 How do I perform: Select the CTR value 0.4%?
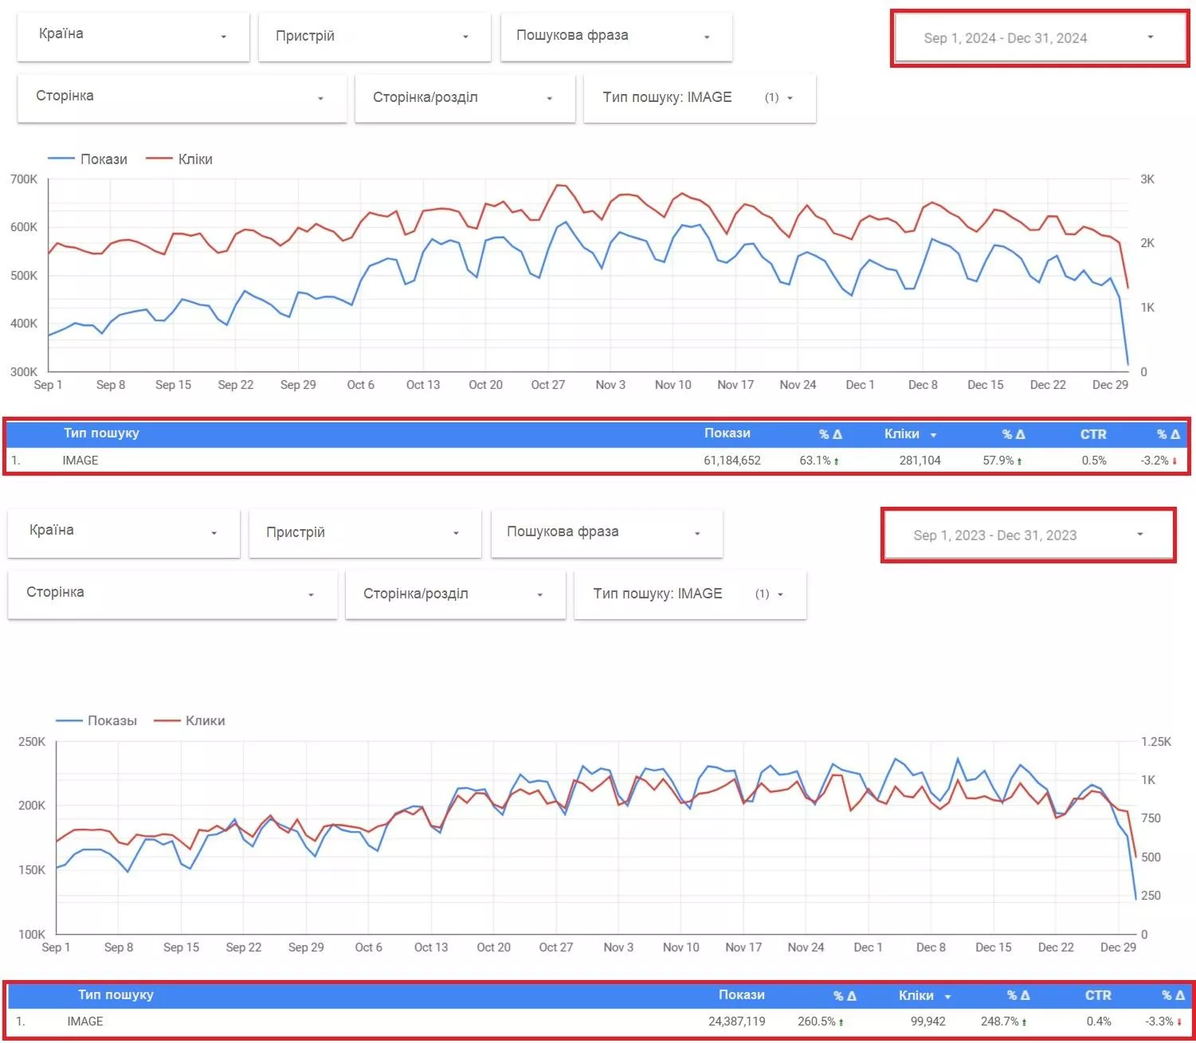tap(1099, 1021)
